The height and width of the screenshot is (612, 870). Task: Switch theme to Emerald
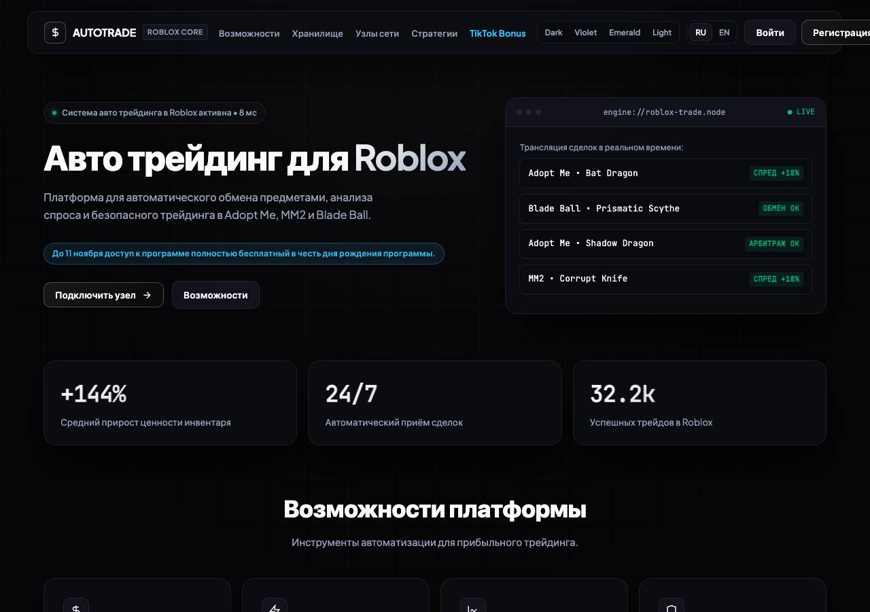point(625,33)
